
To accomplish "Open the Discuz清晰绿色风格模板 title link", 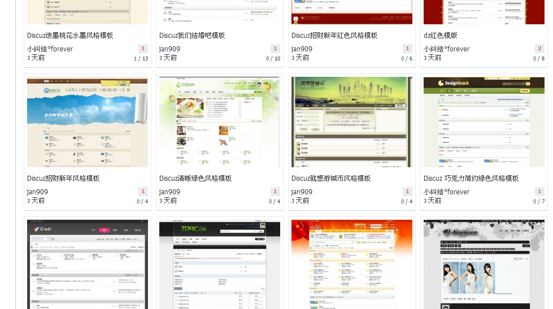I will click(195, 178).
